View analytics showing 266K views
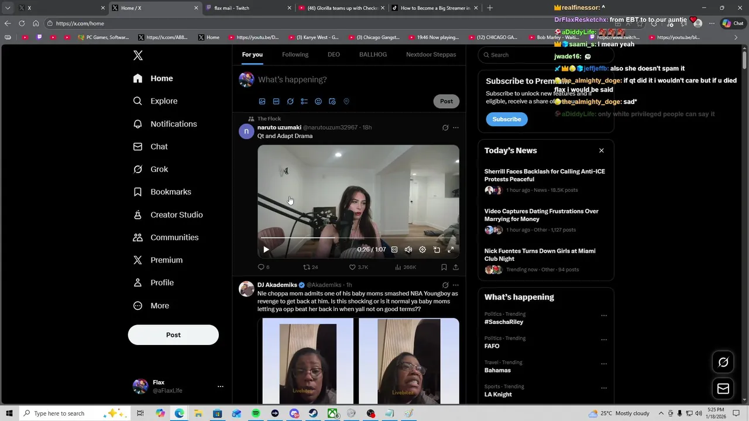The width and height of the screenshot is (749, 421). [x=406, y=267]
